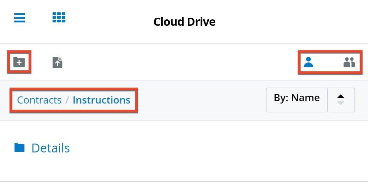Open the hamburger navigation menu
Viewport: 368px width, 184px height.
[19, 18]
